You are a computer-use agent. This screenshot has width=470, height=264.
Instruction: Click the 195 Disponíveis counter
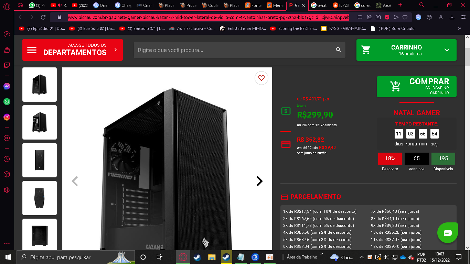443,158
